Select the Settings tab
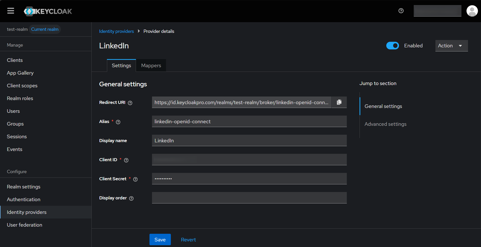Viewport: 481px width, 247px height. pos(121,65)
